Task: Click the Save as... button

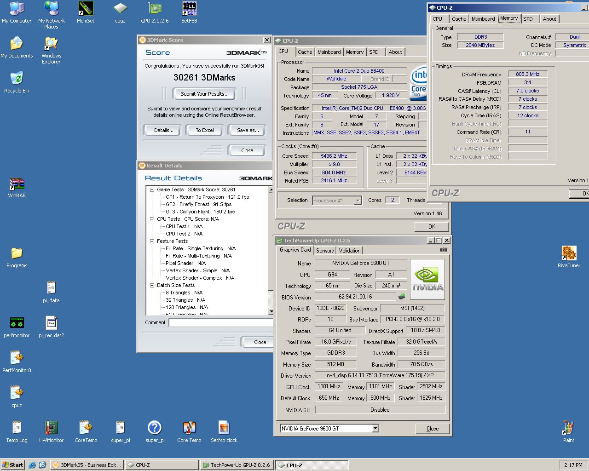Action: (248, 130)
